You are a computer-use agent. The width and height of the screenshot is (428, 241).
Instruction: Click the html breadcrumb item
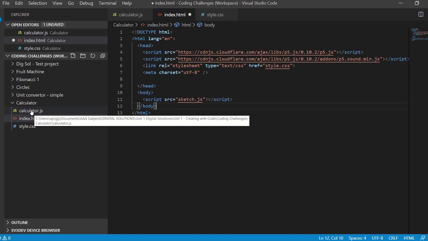pyautogui.click(x=186, y=25)
